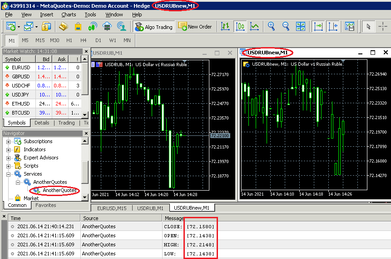
Task: Select the BTCUSD row in Market Watch
Action: point(42,113)
